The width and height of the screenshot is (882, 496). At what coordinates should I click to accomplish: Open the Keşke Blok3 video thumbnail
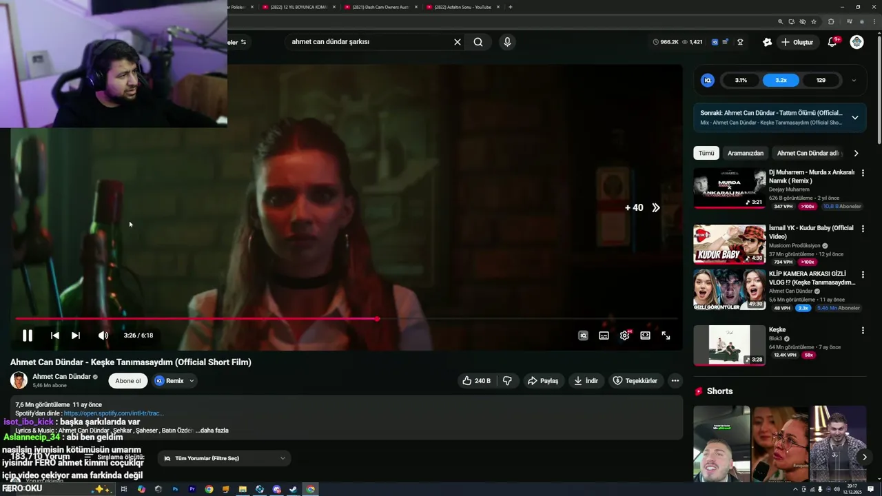(730, 345)
